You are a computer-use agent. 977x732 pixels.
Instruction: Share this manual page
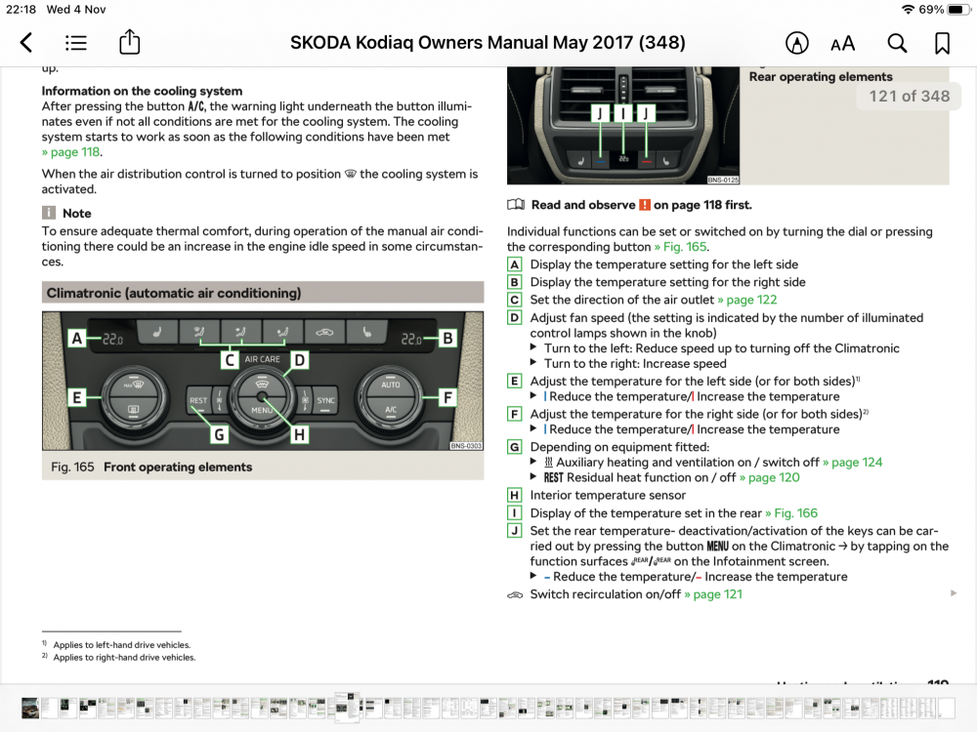[130, 42]
